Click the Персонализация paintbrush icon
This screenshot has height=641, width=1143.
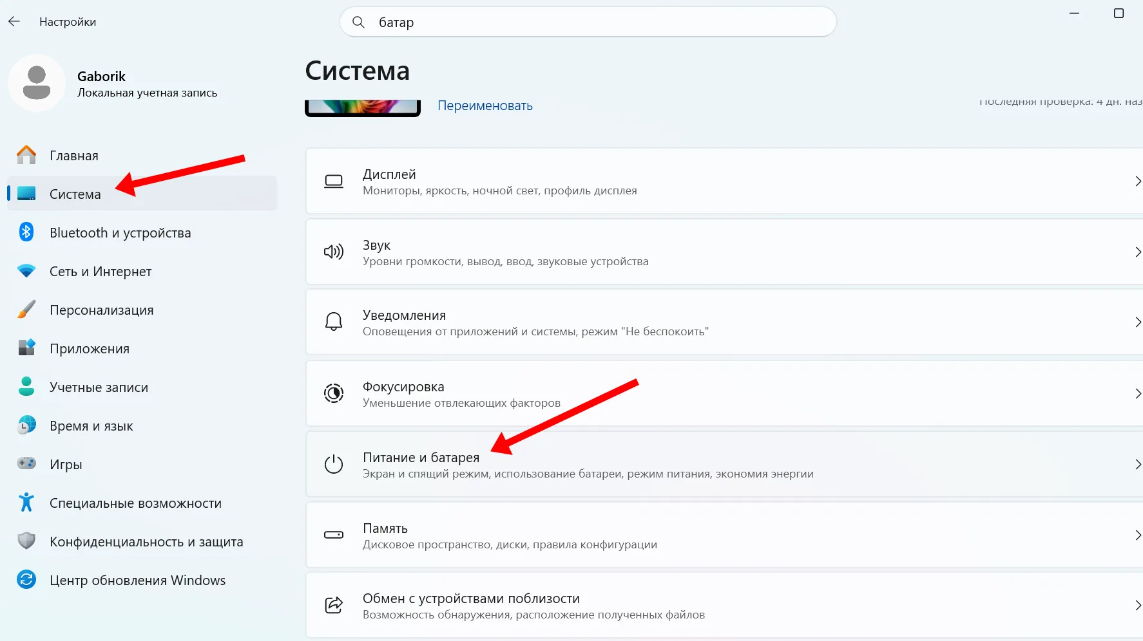point(26,310)
